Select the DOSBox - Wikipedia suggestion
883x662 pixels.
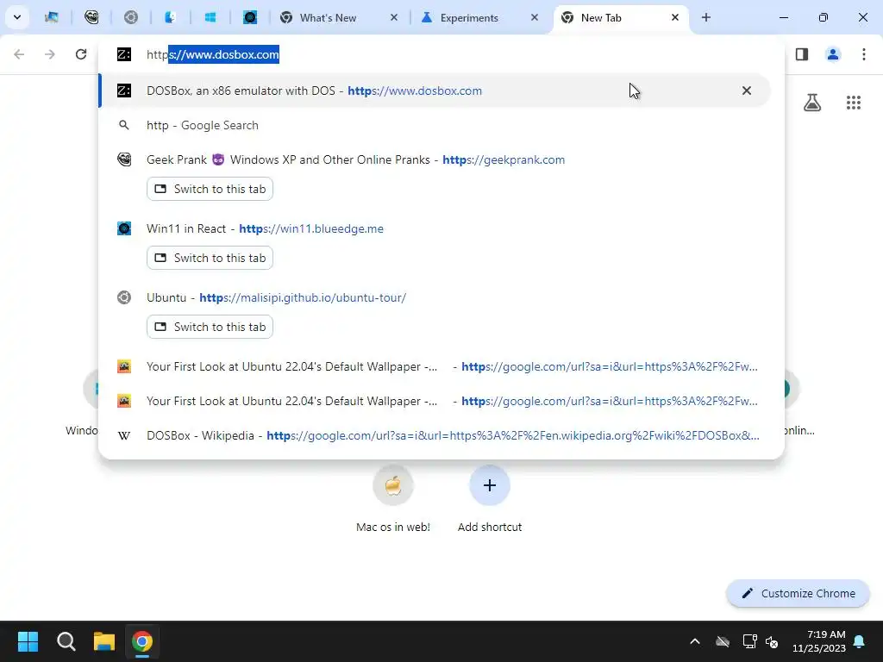pyautogui.click(x=435, y=435)
